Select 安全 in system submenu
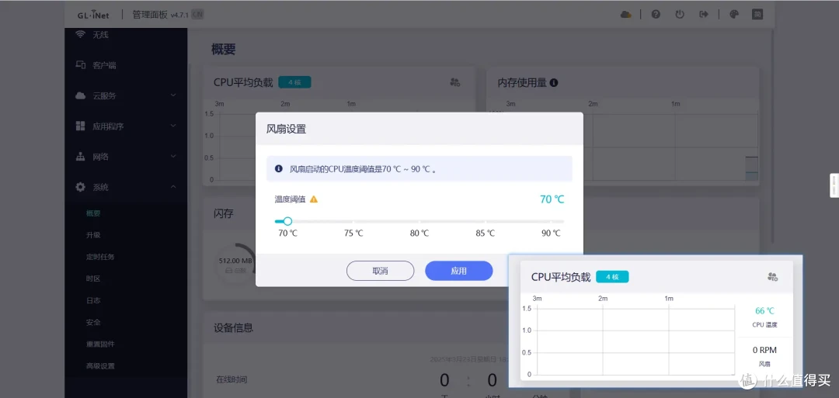Image resolution: width=839 pixels, height=398 pixels. 93,323
